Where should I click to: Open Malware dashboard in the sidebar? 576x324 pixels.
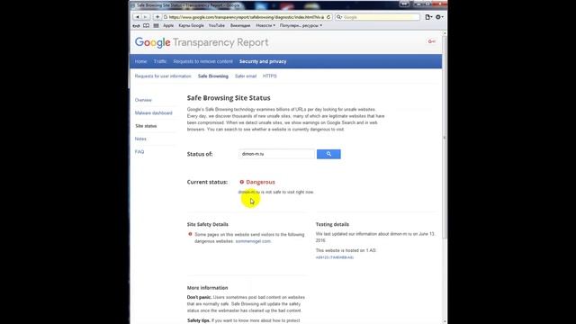tap(154, 112)
